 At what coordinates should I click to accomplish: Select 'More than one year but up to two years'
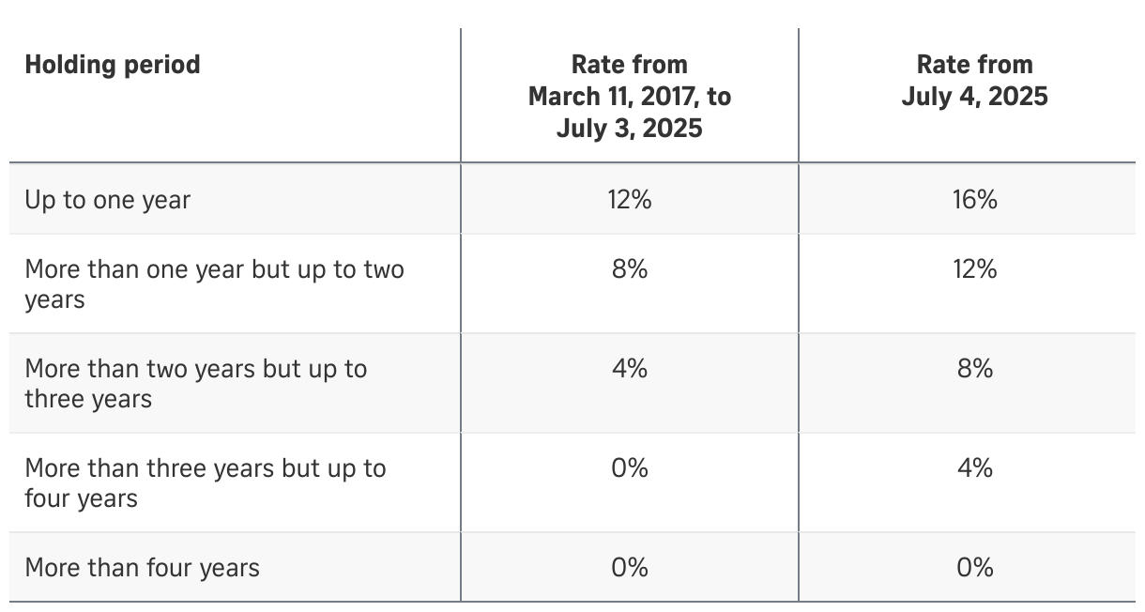(x=215, y=284)
